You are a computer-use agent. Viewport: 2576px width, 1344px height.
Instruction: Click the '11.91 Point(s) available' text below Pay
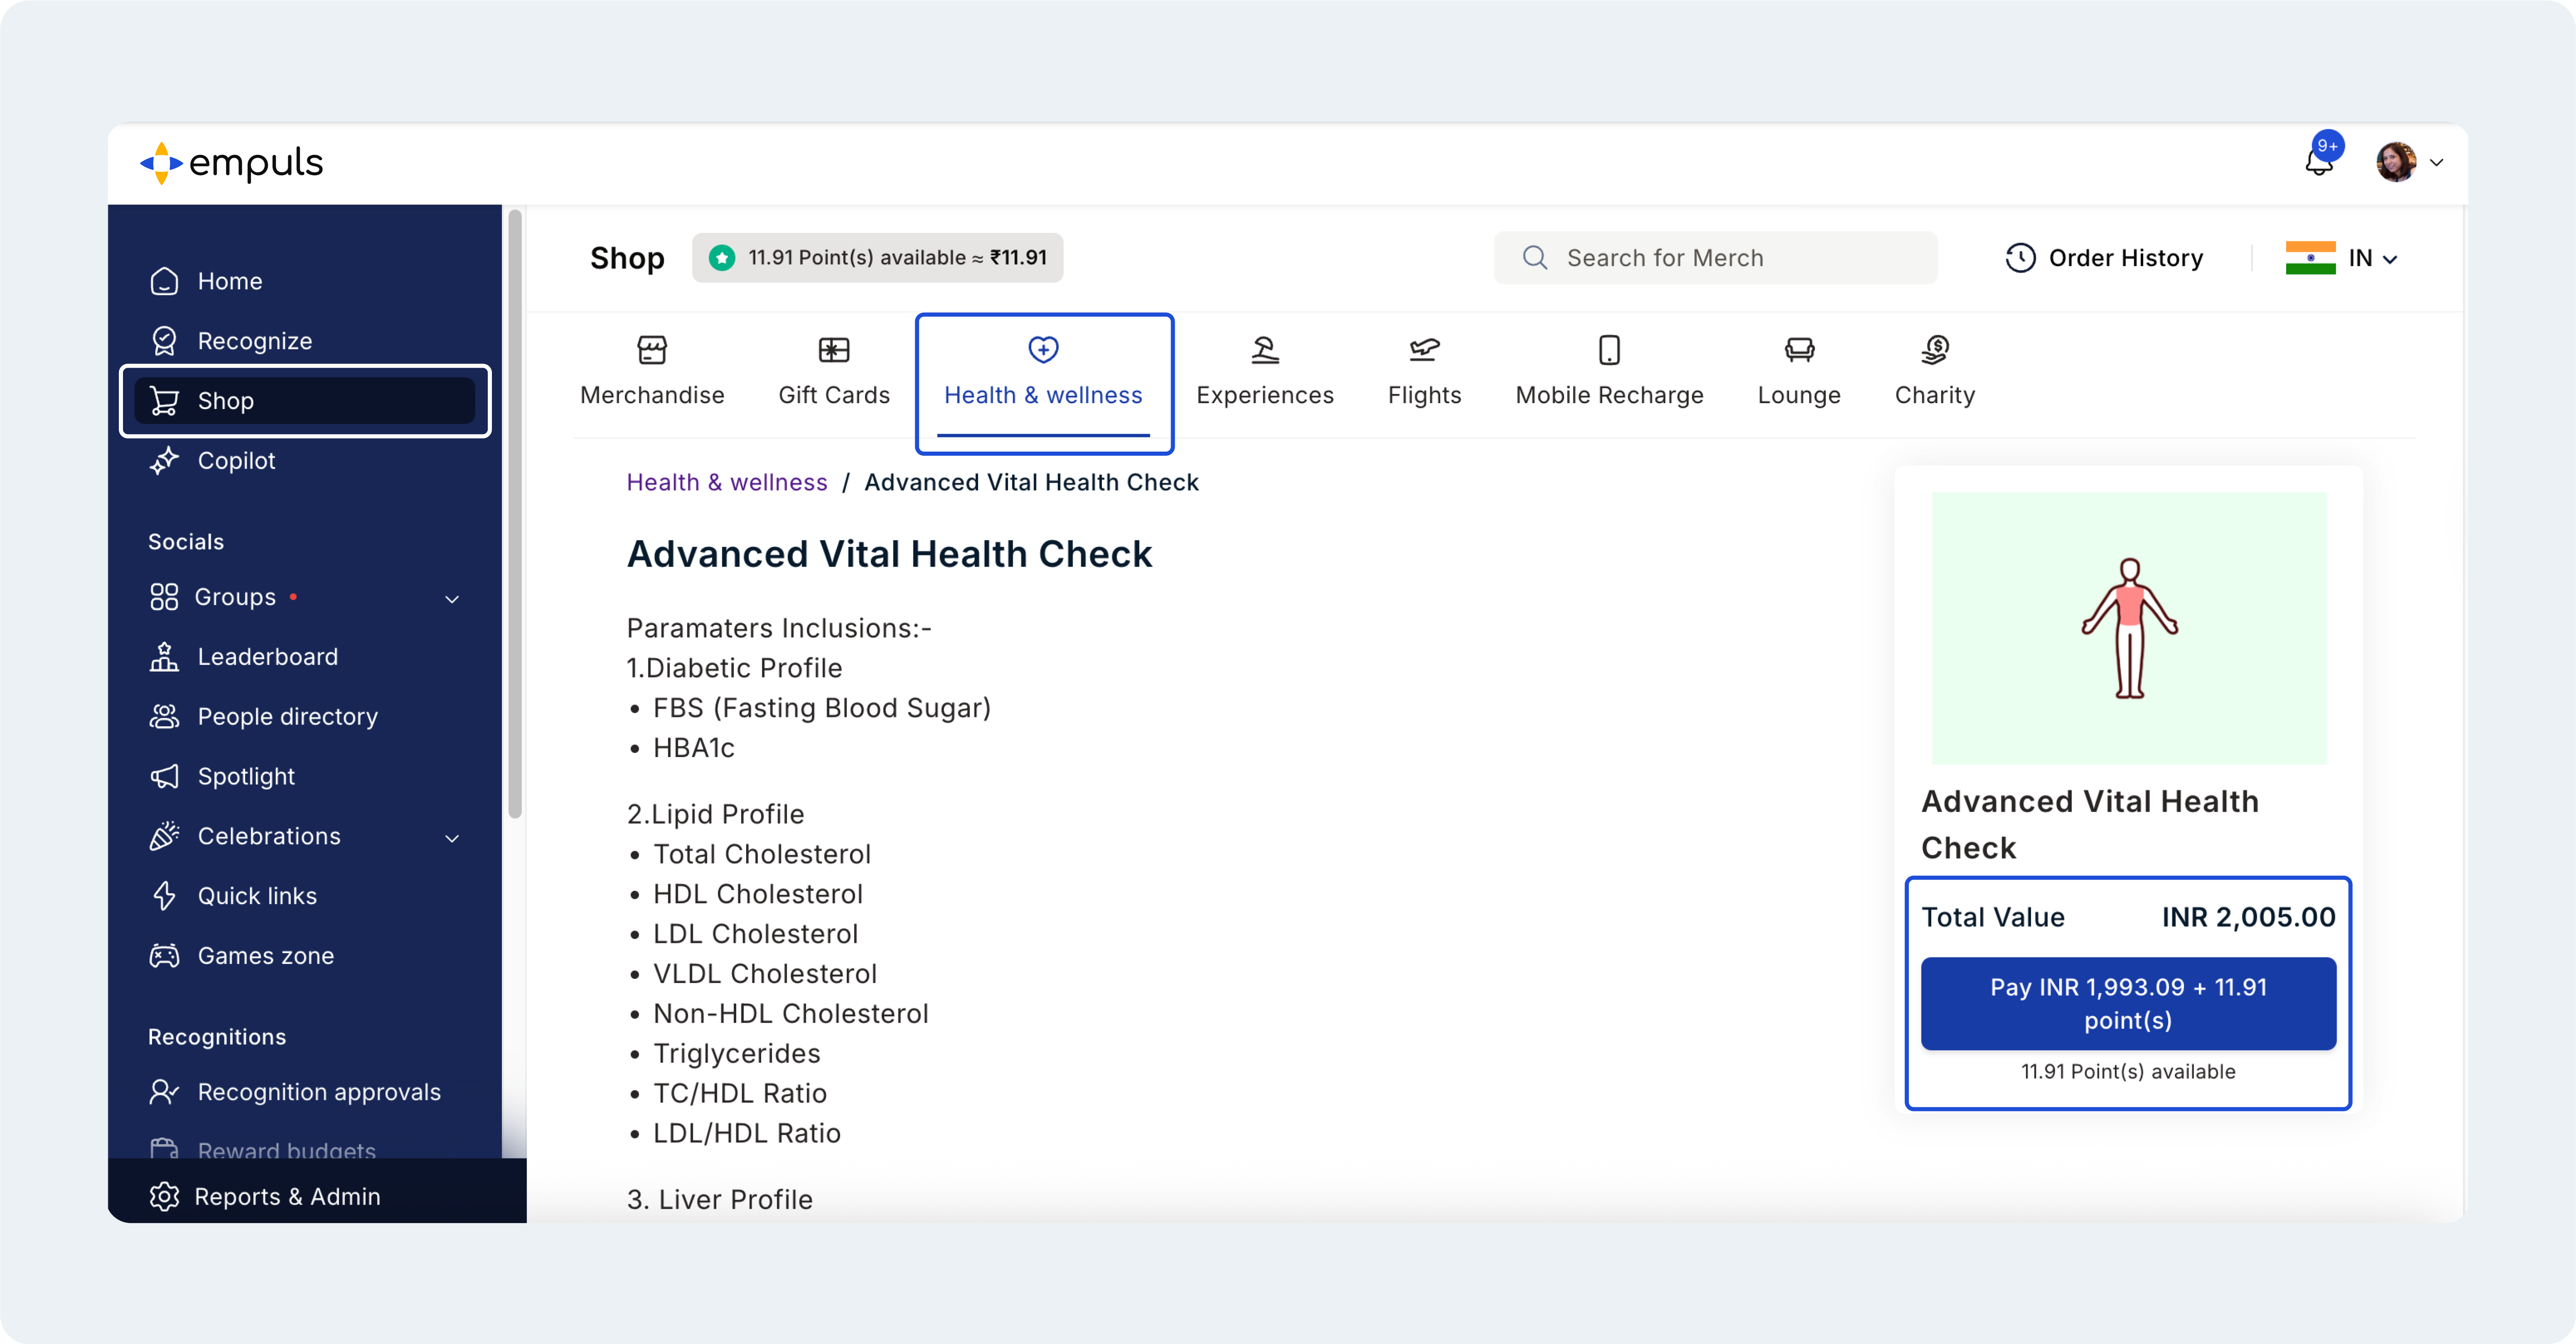pos(2128,1071)
